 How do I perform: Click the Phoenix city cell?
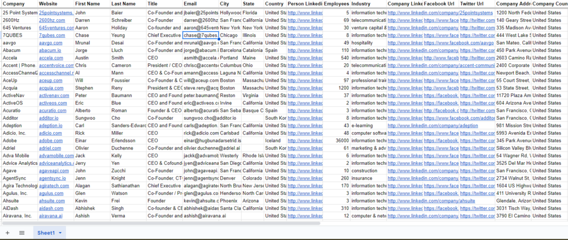click(231, 200)
